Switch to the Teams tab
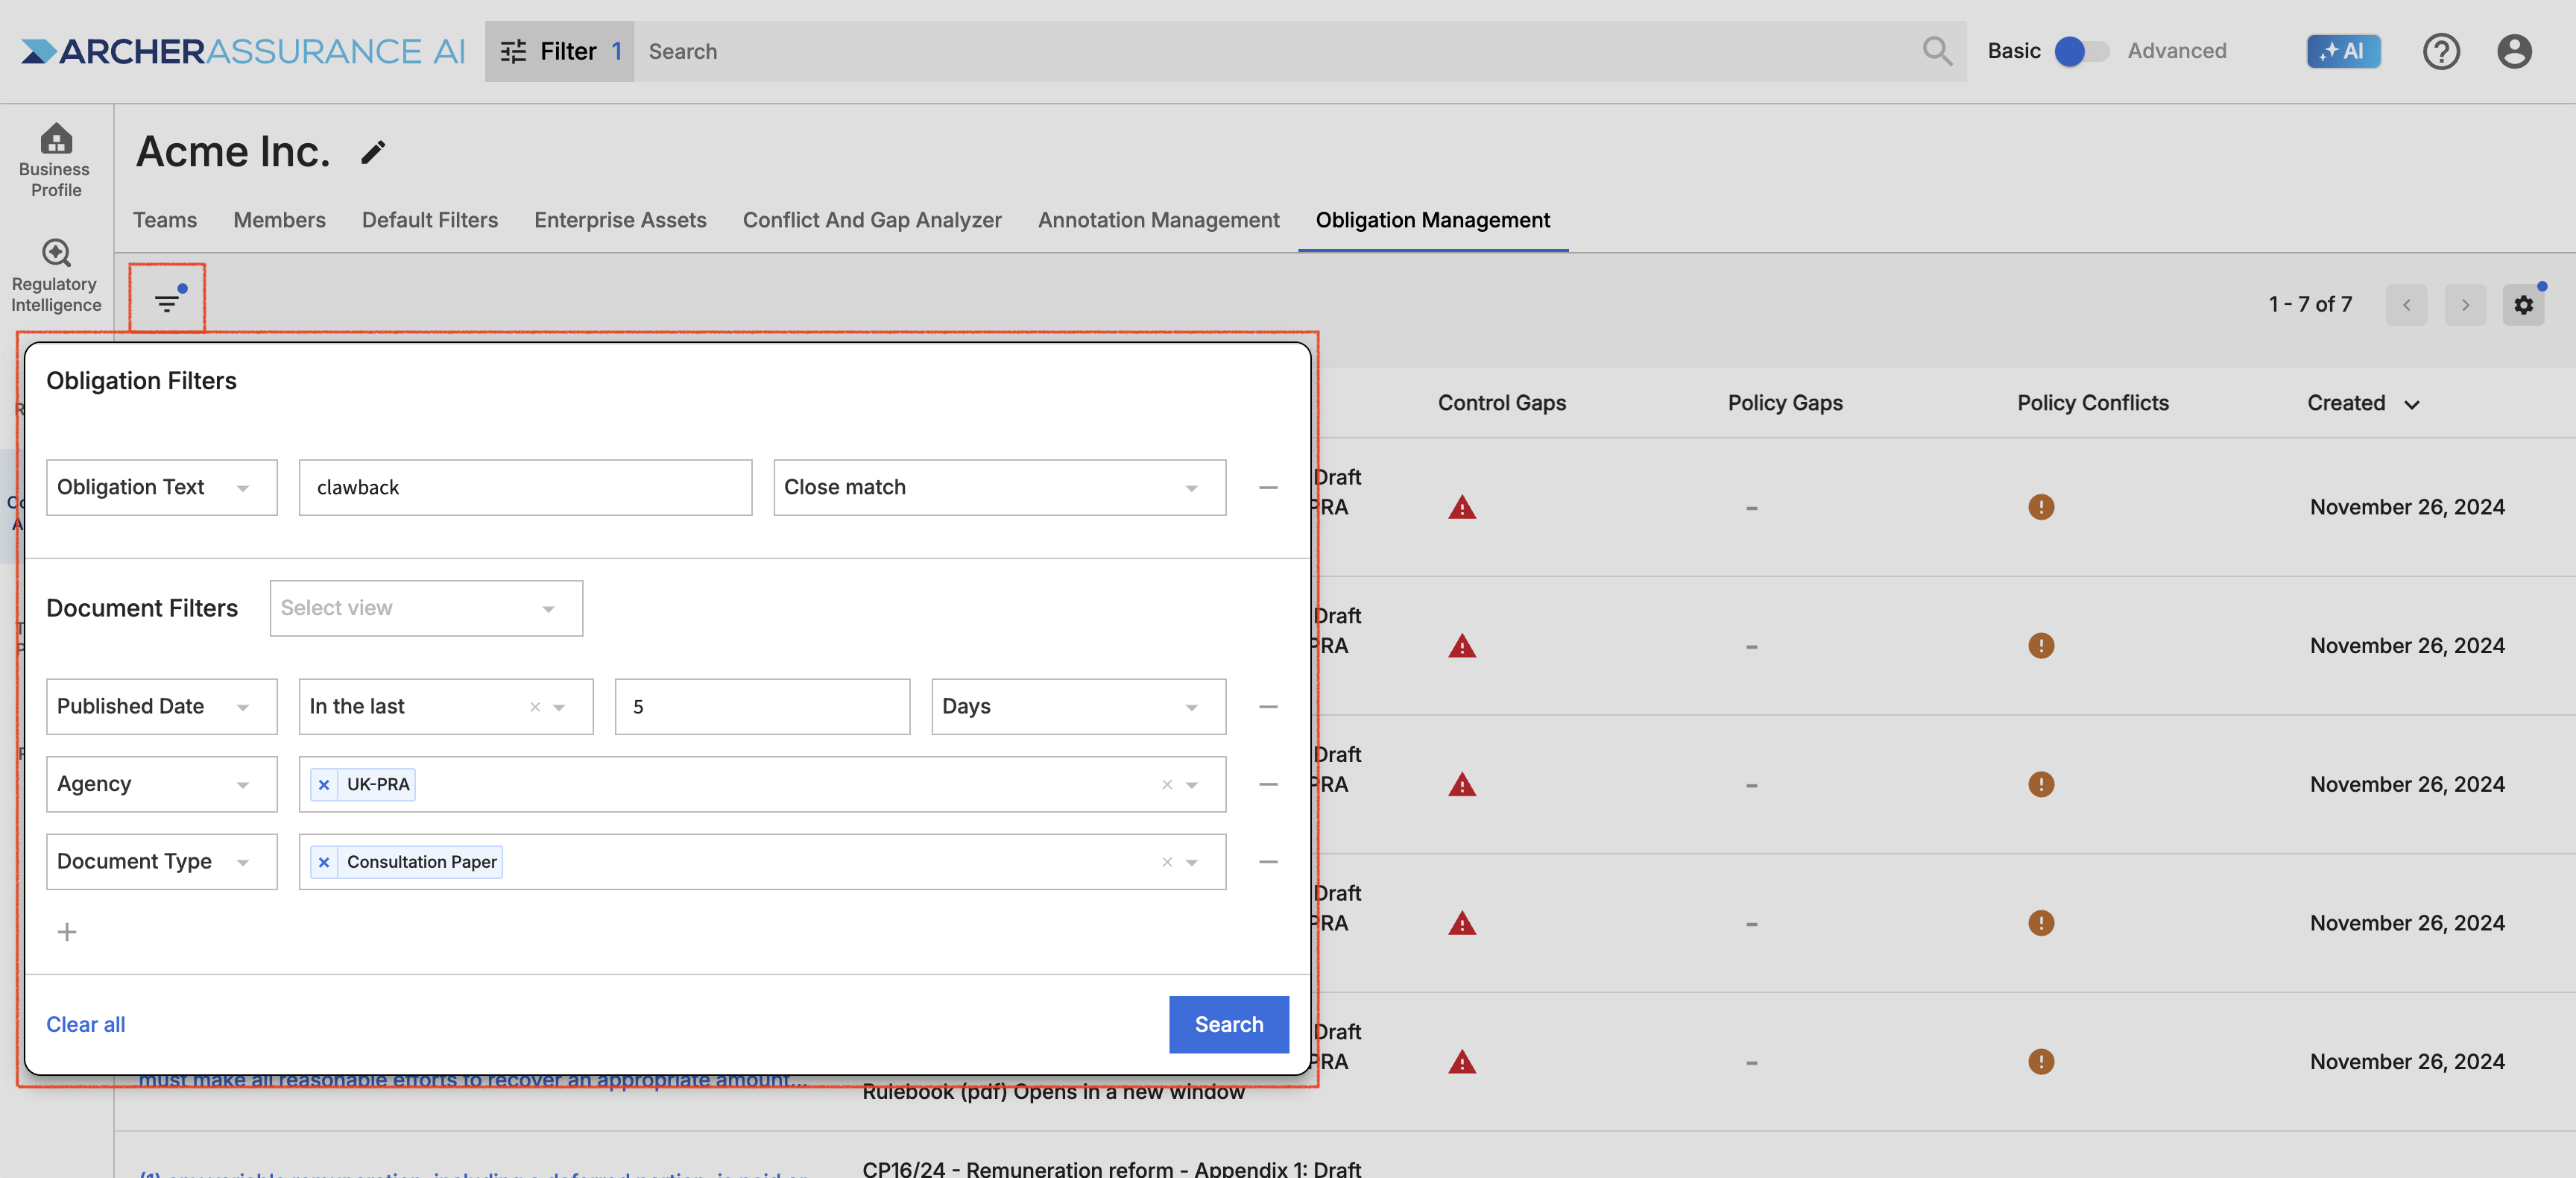The height and width of the screenshot is (1178, 2576). point(165,220)
